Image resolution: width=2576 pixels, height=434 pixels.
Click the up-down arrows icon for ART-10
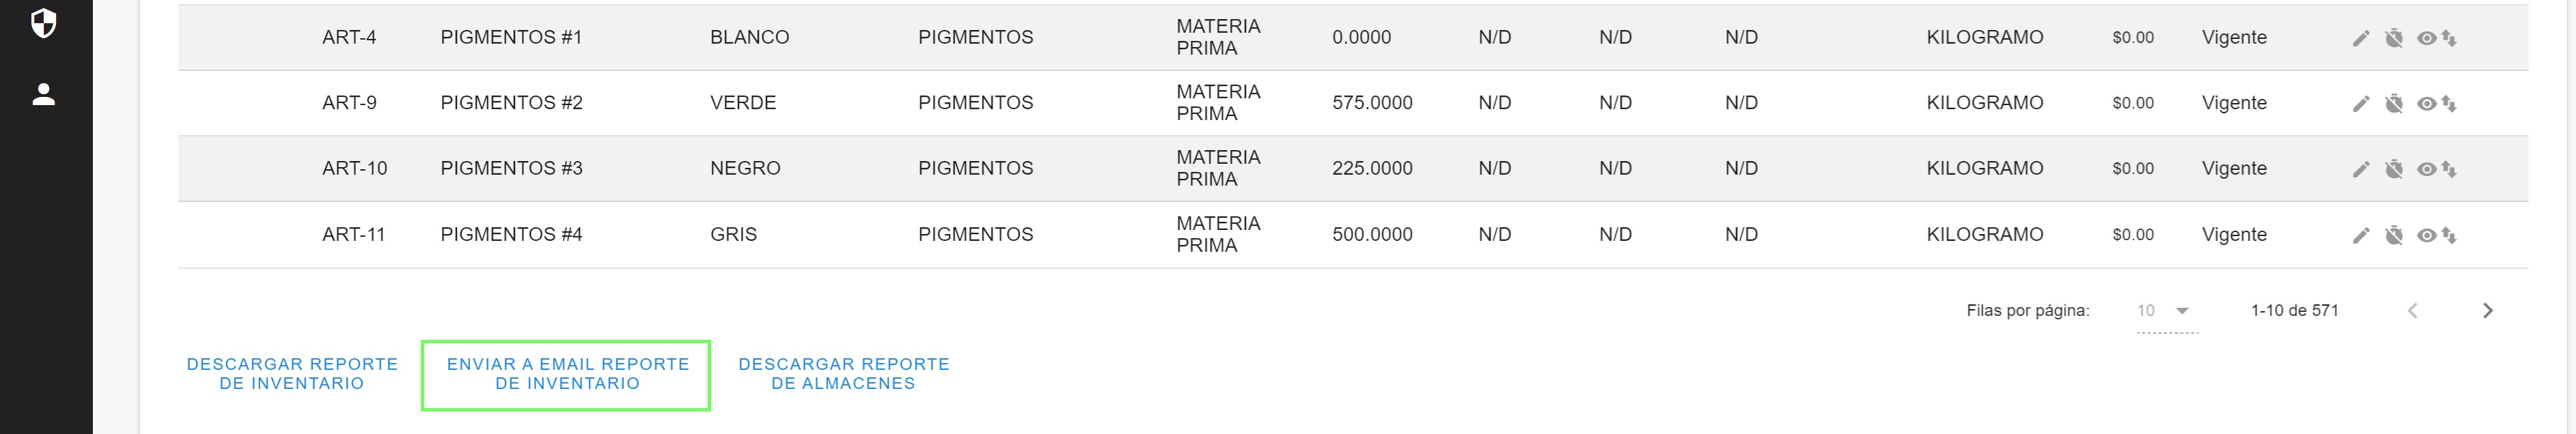2449,169
